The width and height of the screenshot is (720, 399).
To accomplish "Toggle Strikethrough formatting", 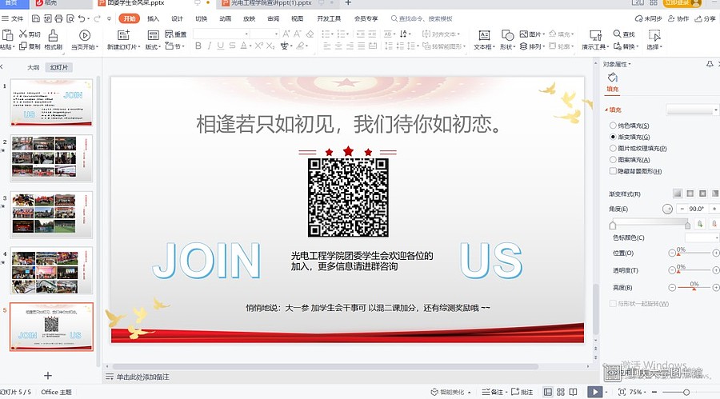I will tap(232, 46).
